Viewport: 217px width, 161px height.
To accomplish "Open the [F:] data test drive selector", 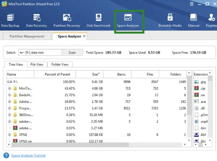I will coord(40,52).
